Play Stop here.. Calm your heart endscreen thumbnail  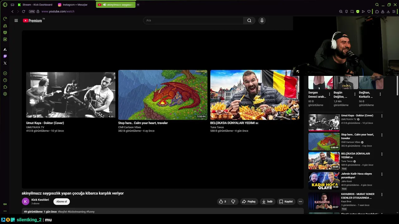[x=163, y=95]
